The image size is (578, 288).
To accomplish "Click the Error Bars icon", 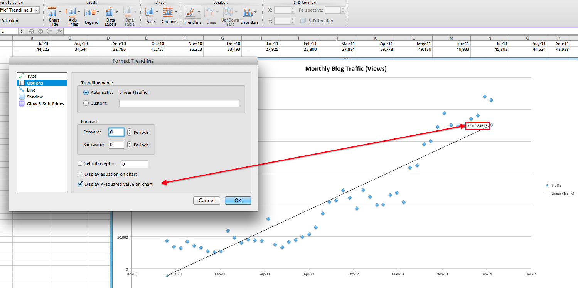I will 248,12.
